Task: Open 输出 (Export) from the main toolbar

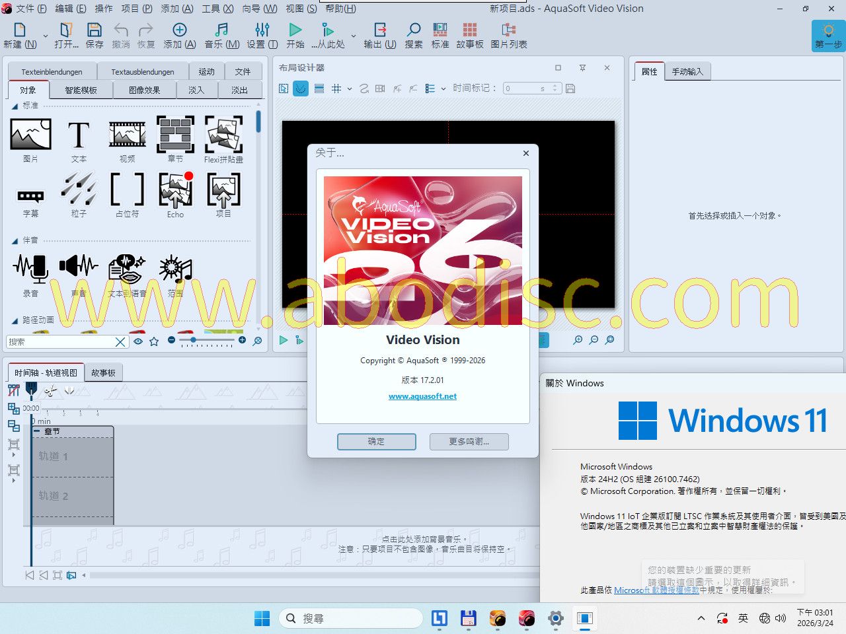Action: 379,35
